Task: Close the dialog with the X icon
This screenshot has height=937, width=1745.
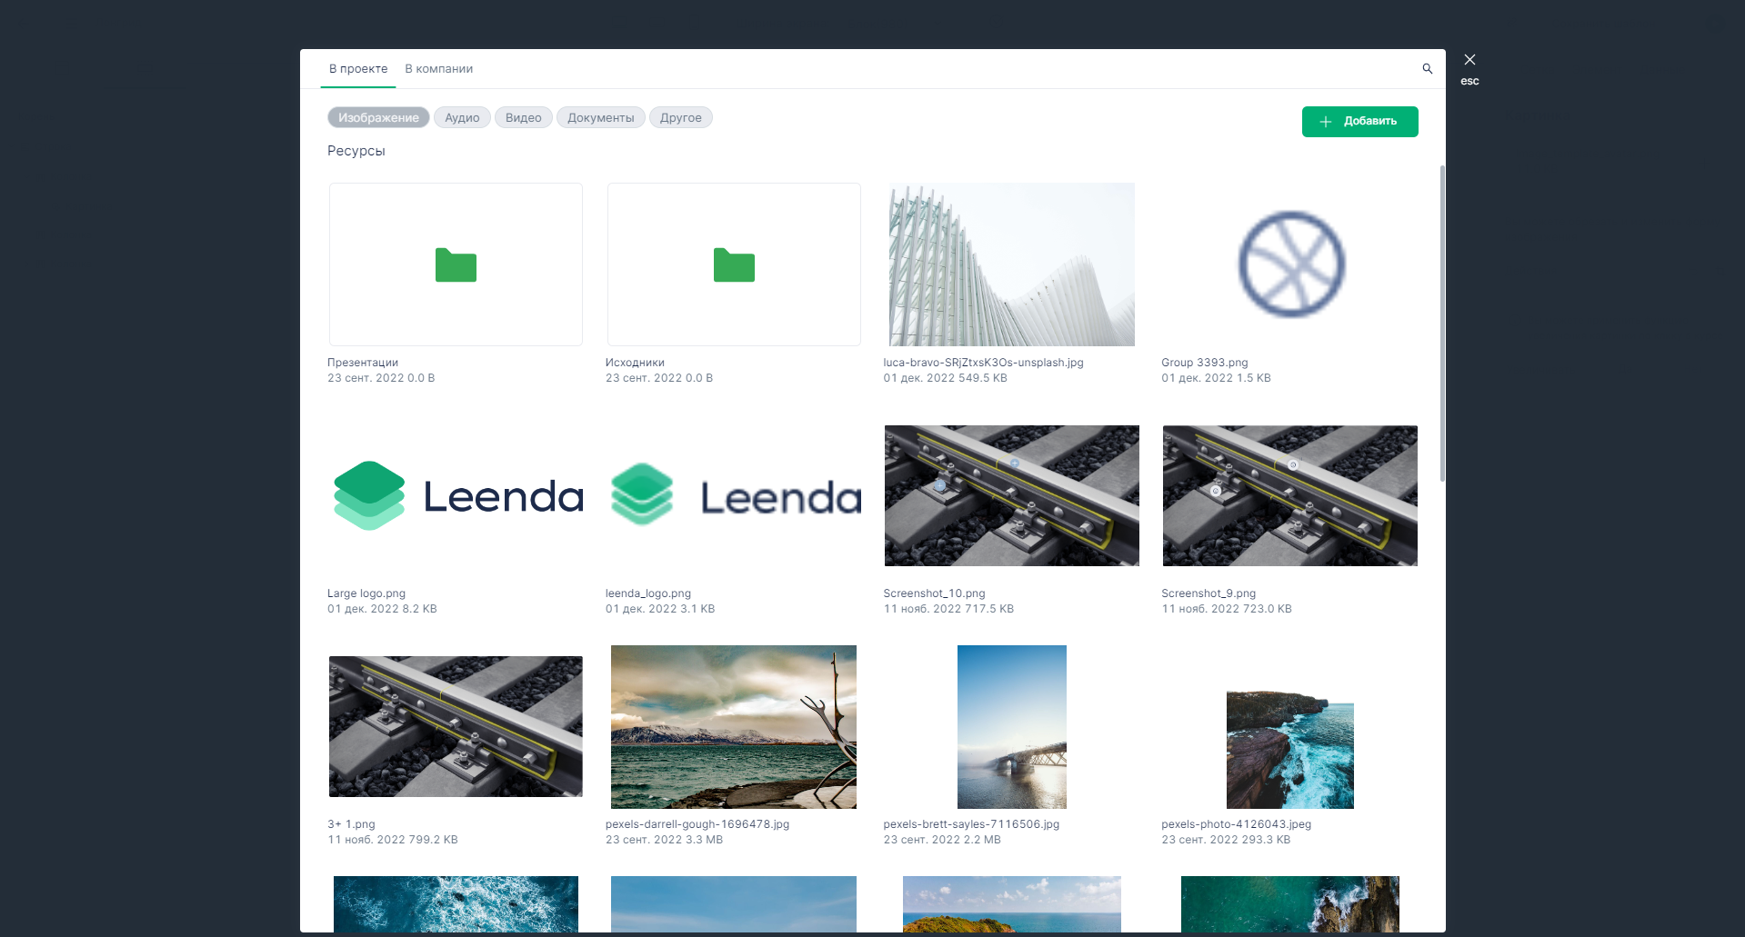Action: pyautogui.click(x=1469, y=60)
